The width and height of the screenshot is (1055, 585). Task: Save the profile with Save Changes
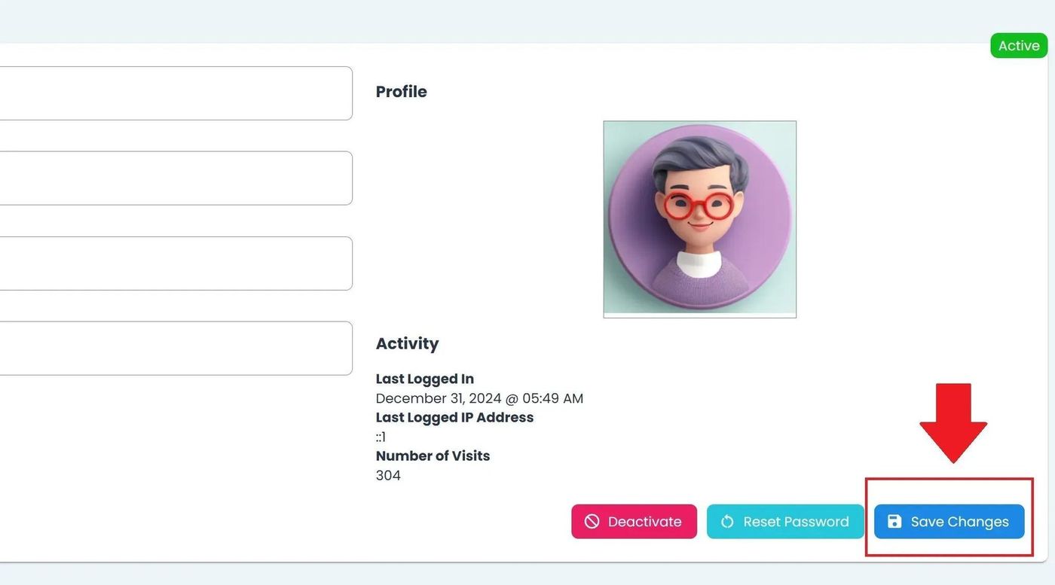(x=949, y=522)
